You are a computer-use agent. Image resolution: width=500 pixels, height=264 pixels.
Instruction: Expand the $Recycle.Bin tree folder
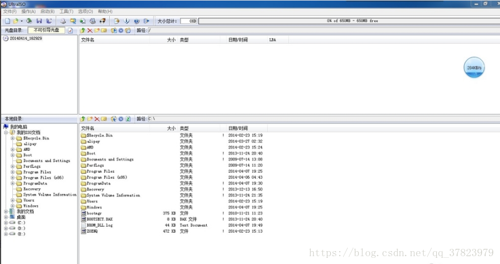point(12,138)
